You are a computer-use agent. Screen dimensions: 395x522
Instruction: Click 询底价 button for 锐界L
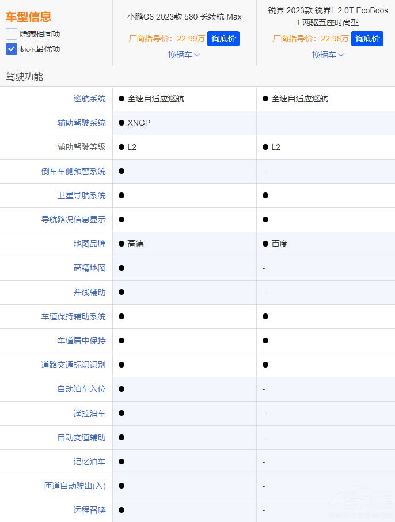[367, 39]
